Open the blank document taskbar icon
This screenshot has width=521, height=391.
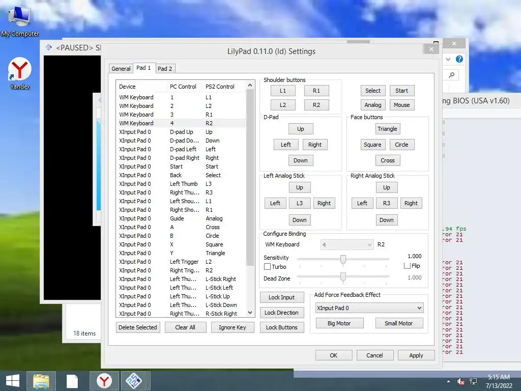click(x=72, y=381)
